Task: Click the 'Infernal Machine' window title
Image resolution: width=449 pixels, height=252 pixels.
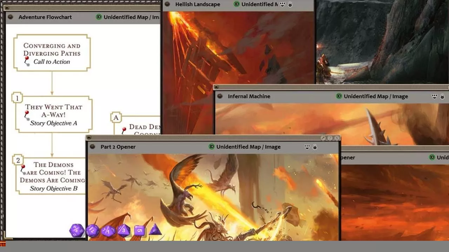Action: tap(249, 96)
